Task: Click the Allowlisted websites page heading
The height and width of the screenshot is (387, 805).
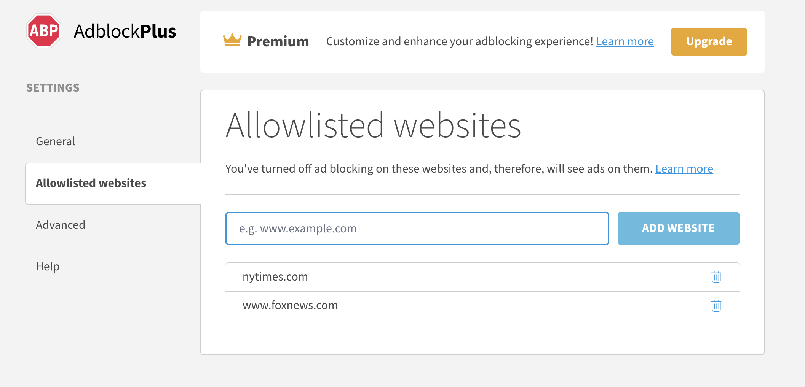Action: point(373,125)
